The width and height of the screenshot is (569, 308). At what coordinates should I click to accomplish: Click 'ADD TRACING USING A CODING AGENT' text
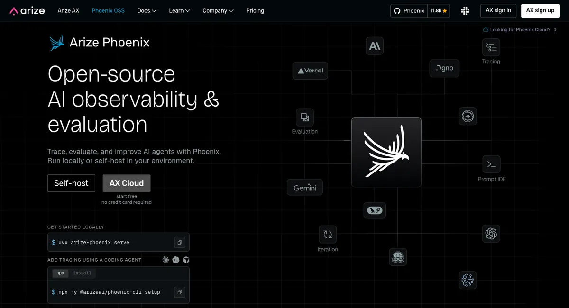point(94,260)
